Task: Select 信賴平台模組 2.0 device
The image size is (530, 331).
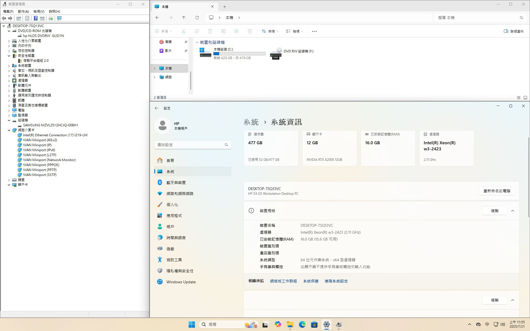Action: point(36,61)
